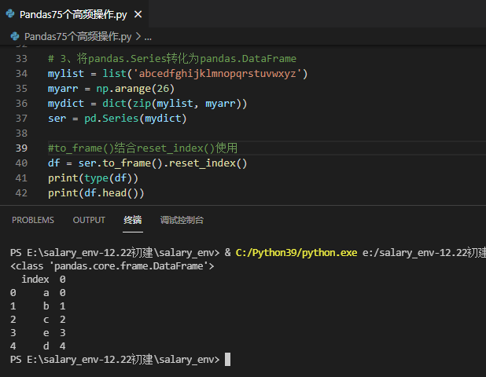This screenshot has width=486, height=377.
Task: Click 'dict(zip(mylist, myarr))' on line 36
Action: pyautogui.click(x=175, y=104)
